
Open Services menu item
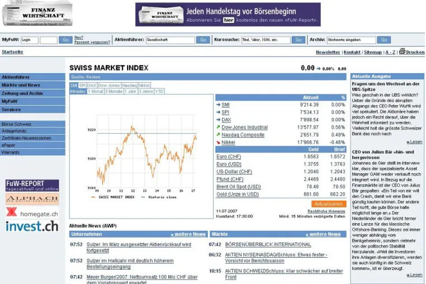click(x=32, y=110)
